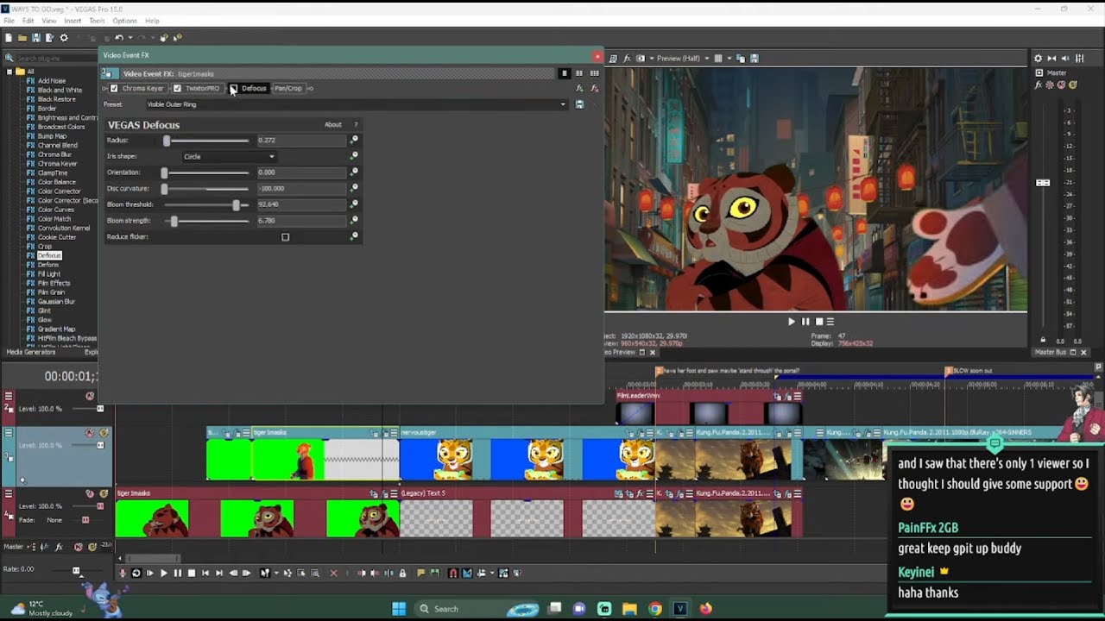Adjust the Bloom threshold slider
1105x621 pixels.
(x=236, y=205)
